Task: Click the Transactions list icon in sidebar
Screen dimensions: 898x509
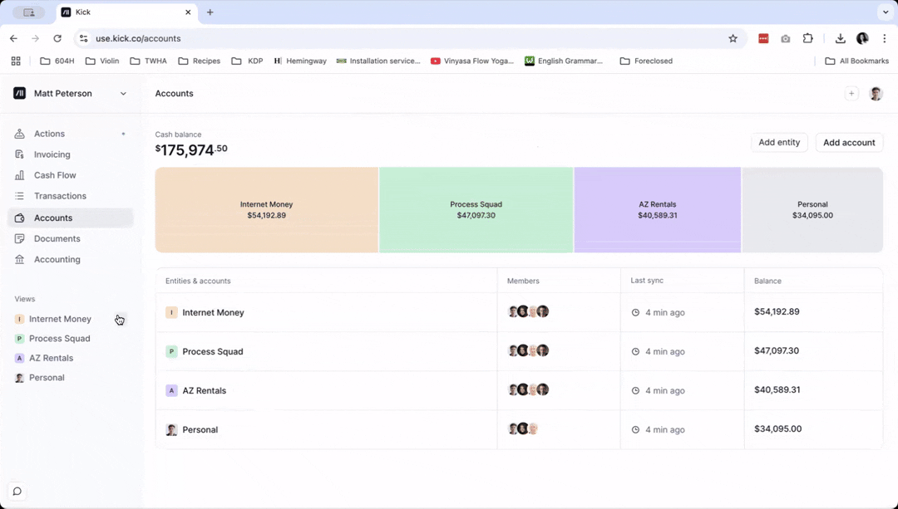Action: tap(19, 196)
